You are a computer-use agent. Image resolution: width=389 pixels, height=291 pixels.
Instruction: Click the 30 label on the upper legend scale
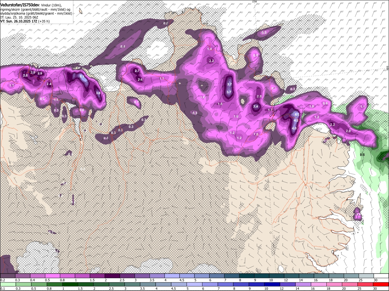(376, 280)
